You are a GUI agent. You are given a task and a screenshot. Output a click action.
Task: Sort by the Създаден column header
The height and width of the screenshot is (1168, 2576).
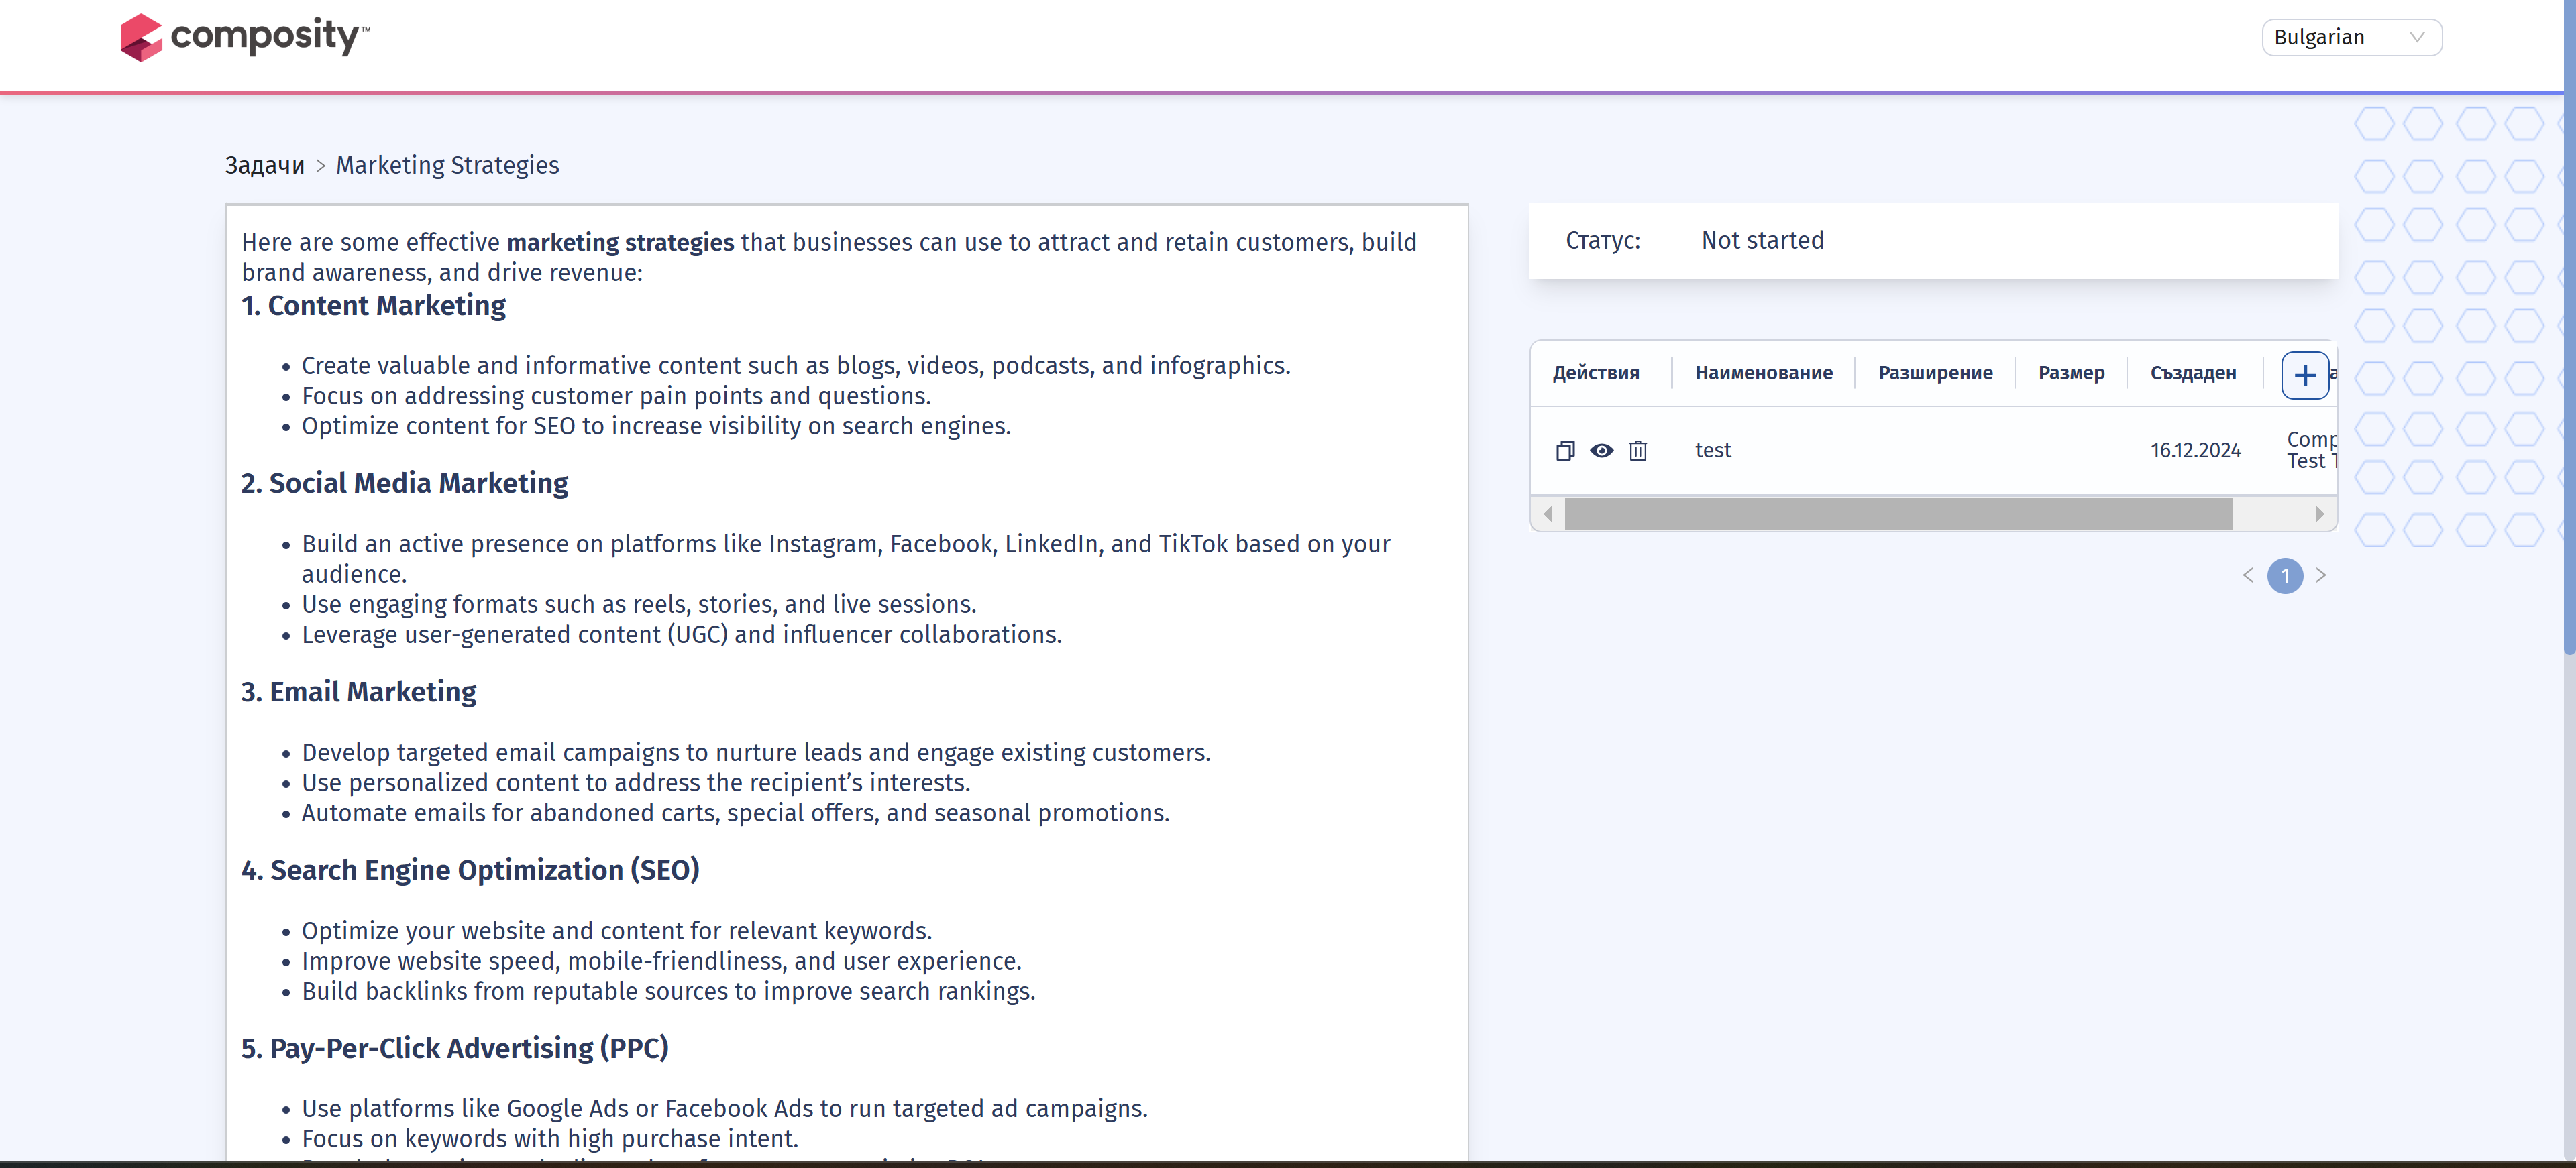coord(2193,373)
